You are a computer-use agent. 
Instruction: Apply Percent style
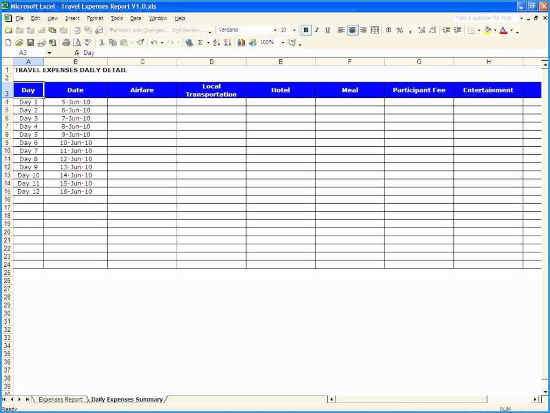point(400,30)
